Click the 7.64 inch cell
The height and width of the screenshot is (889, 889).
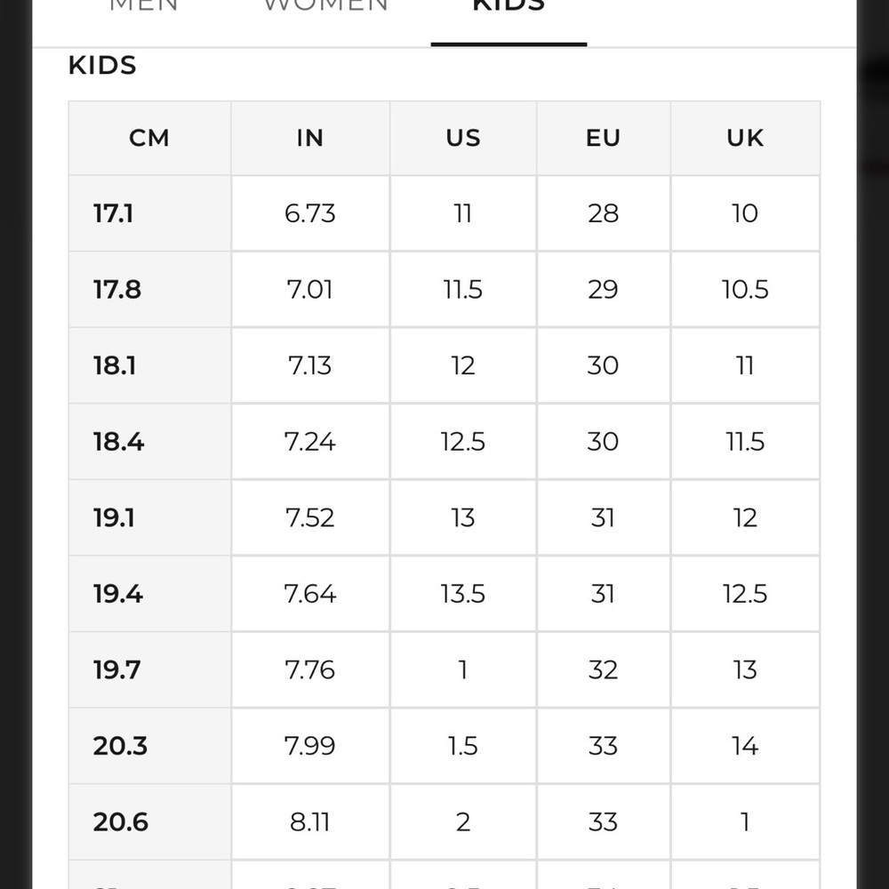pyautogui.click(x=310, y=594)
